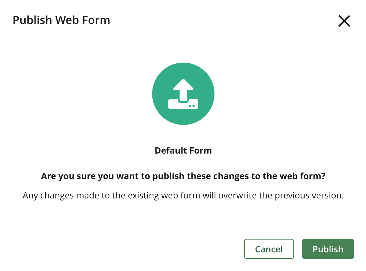Click the word Publish on the green button
Viewport: 366px width, 271px height.
328,249
